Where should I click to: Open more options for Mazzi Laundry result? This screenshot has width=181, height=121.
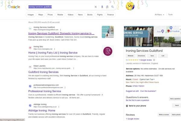74,68
